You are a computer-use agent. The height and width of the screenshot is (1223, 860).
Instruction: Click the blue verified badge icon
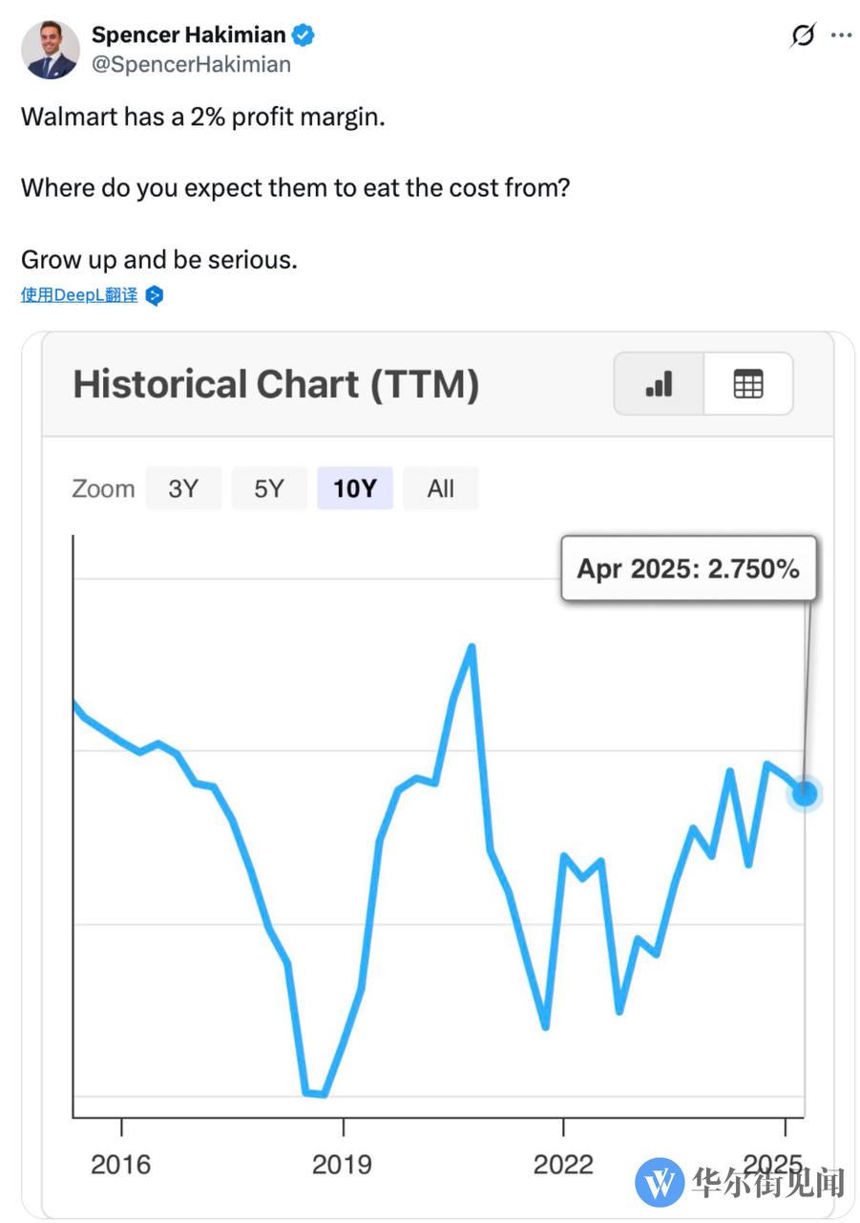tap(303, 36)
